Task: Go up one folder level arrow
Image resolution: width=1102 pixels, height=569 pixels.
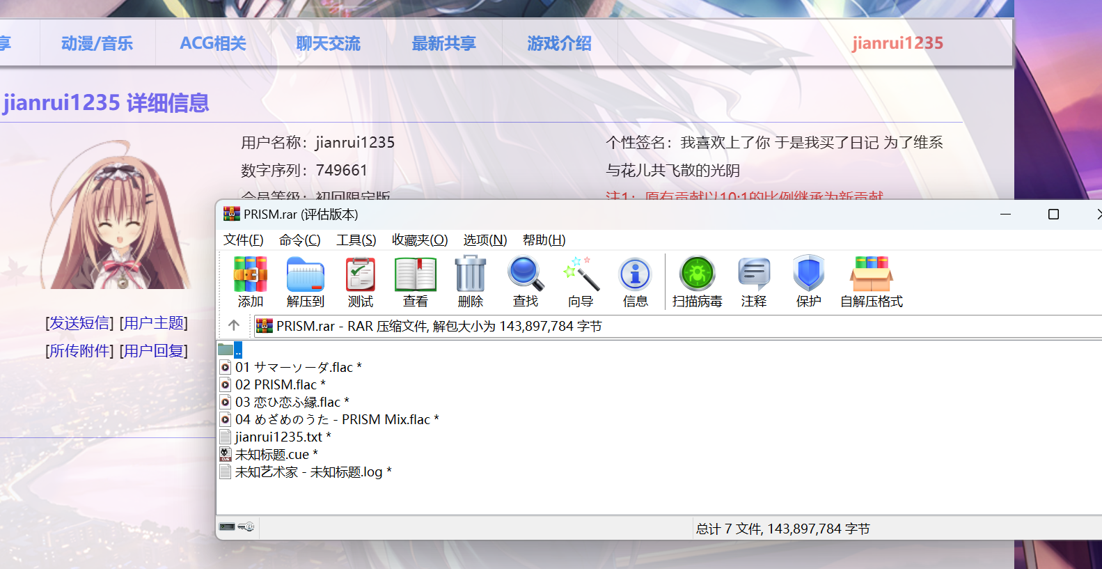Action: point(234,325)
